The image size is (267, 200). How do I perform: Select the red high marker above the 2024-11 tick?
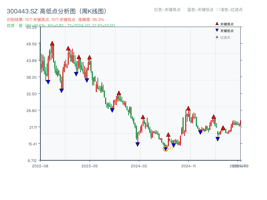pyautogui.click(x=188, y=108)
